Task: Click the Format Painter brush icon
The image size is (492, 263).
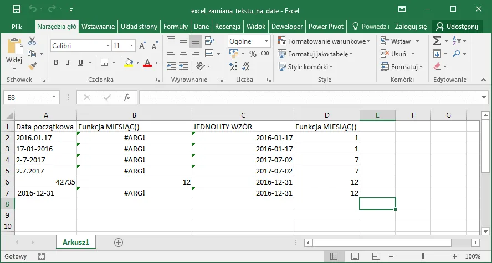Action: [32, 65]
